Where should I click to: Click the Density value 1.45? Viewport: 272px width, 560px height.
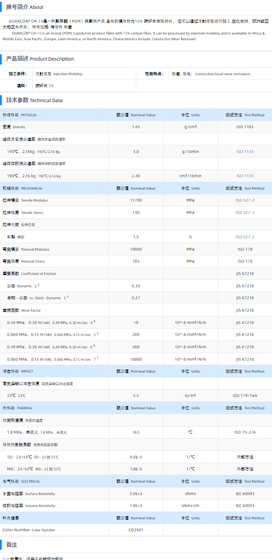tap(136, 127)
